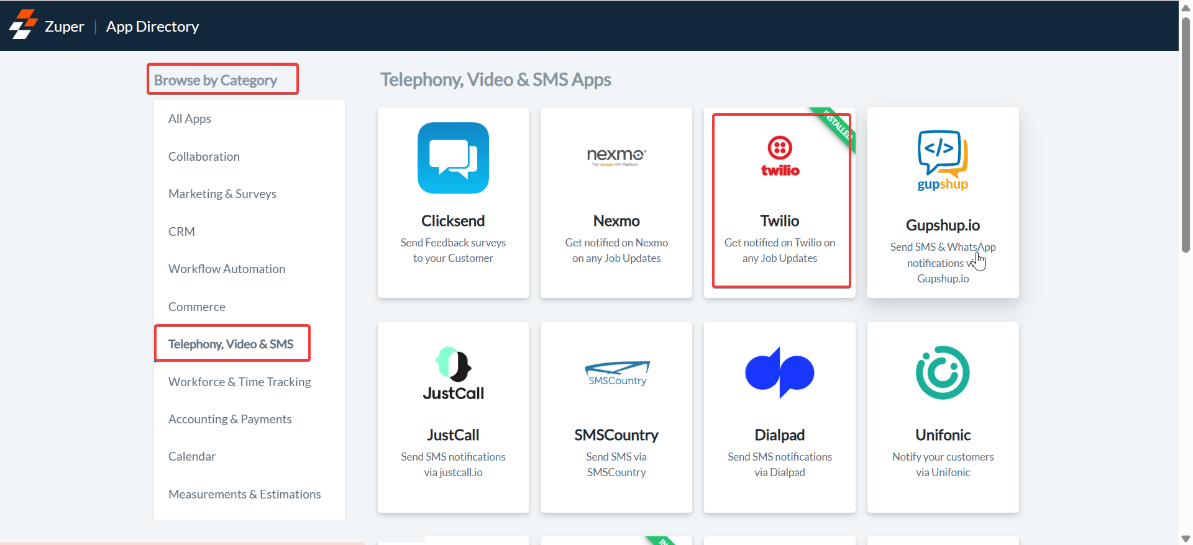1193x545 pixels.
Task: Click 'Notify your customers via Unifonic' text
Action: (x=943, y=464)
